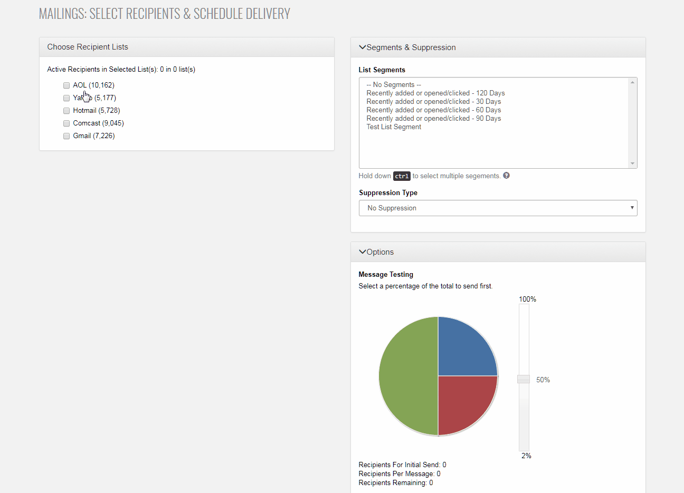Open the Suppression Type dropdown
The image size is (684, 493).
point(498,208)
